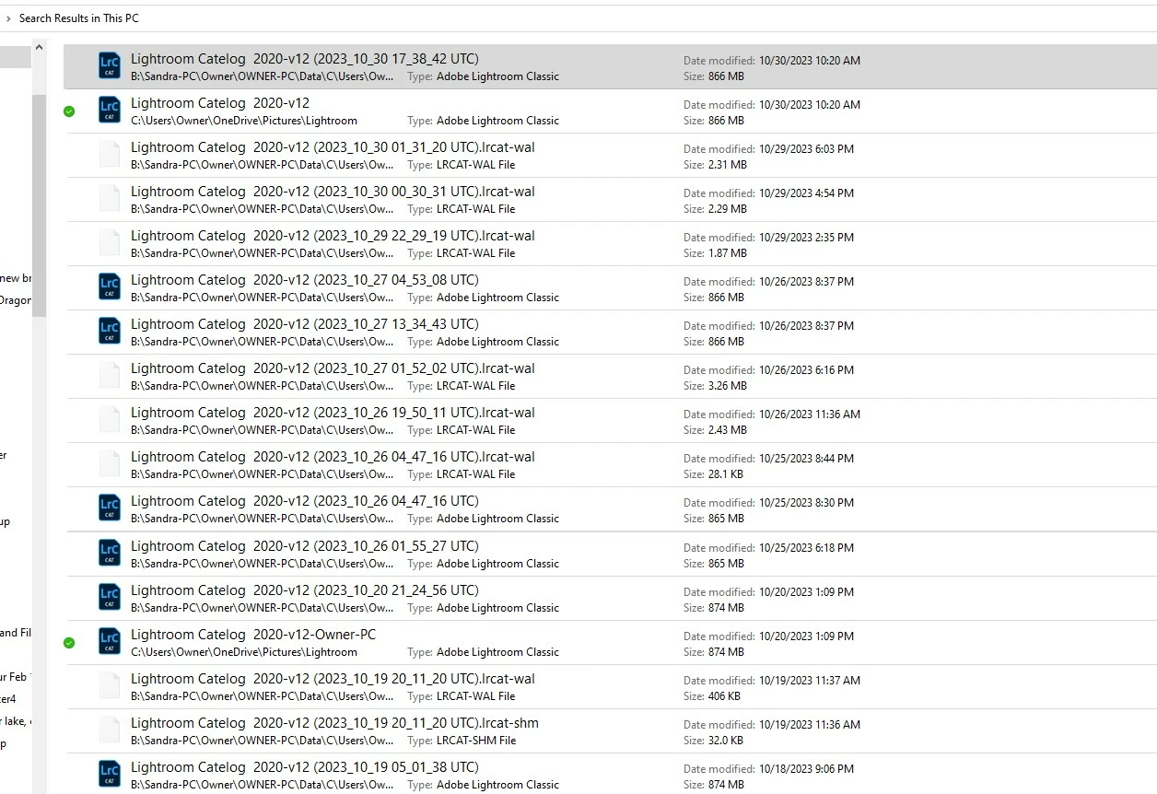Click the Size: 3.26 MB value
Viewport: 1157px width, 794px height.
click(x=727, y=386)
